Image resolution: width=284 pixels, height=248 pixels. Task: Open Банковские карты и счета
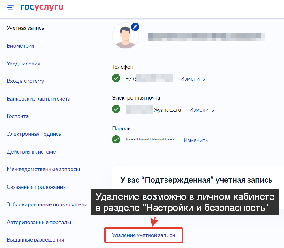coord(38,99)
